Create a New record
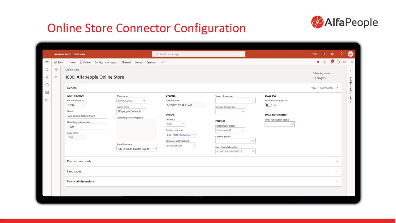The height and width of the screenshot is (223, 396). (71, 62)
